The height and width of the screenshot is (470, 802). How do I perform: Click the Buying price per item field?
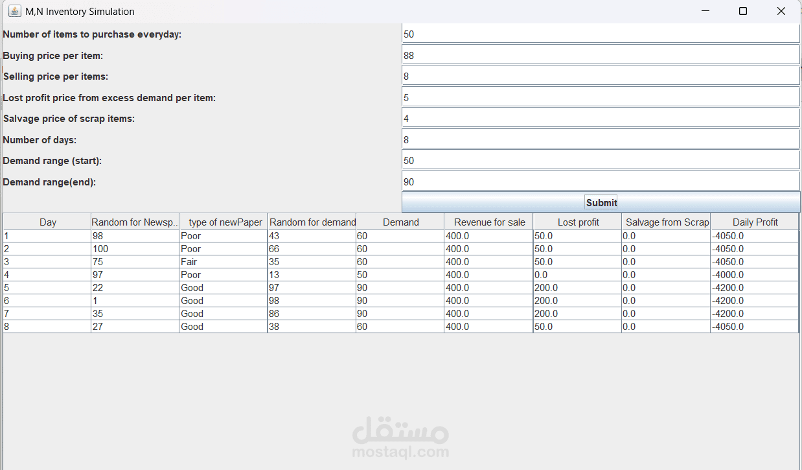pyautogui.click(x=601, y=55)
